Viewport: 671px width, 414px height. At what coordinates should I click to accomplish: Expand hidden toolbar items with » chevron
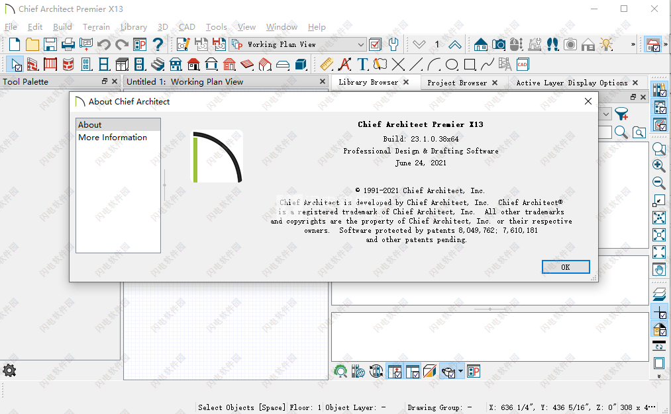click(633, 44)
